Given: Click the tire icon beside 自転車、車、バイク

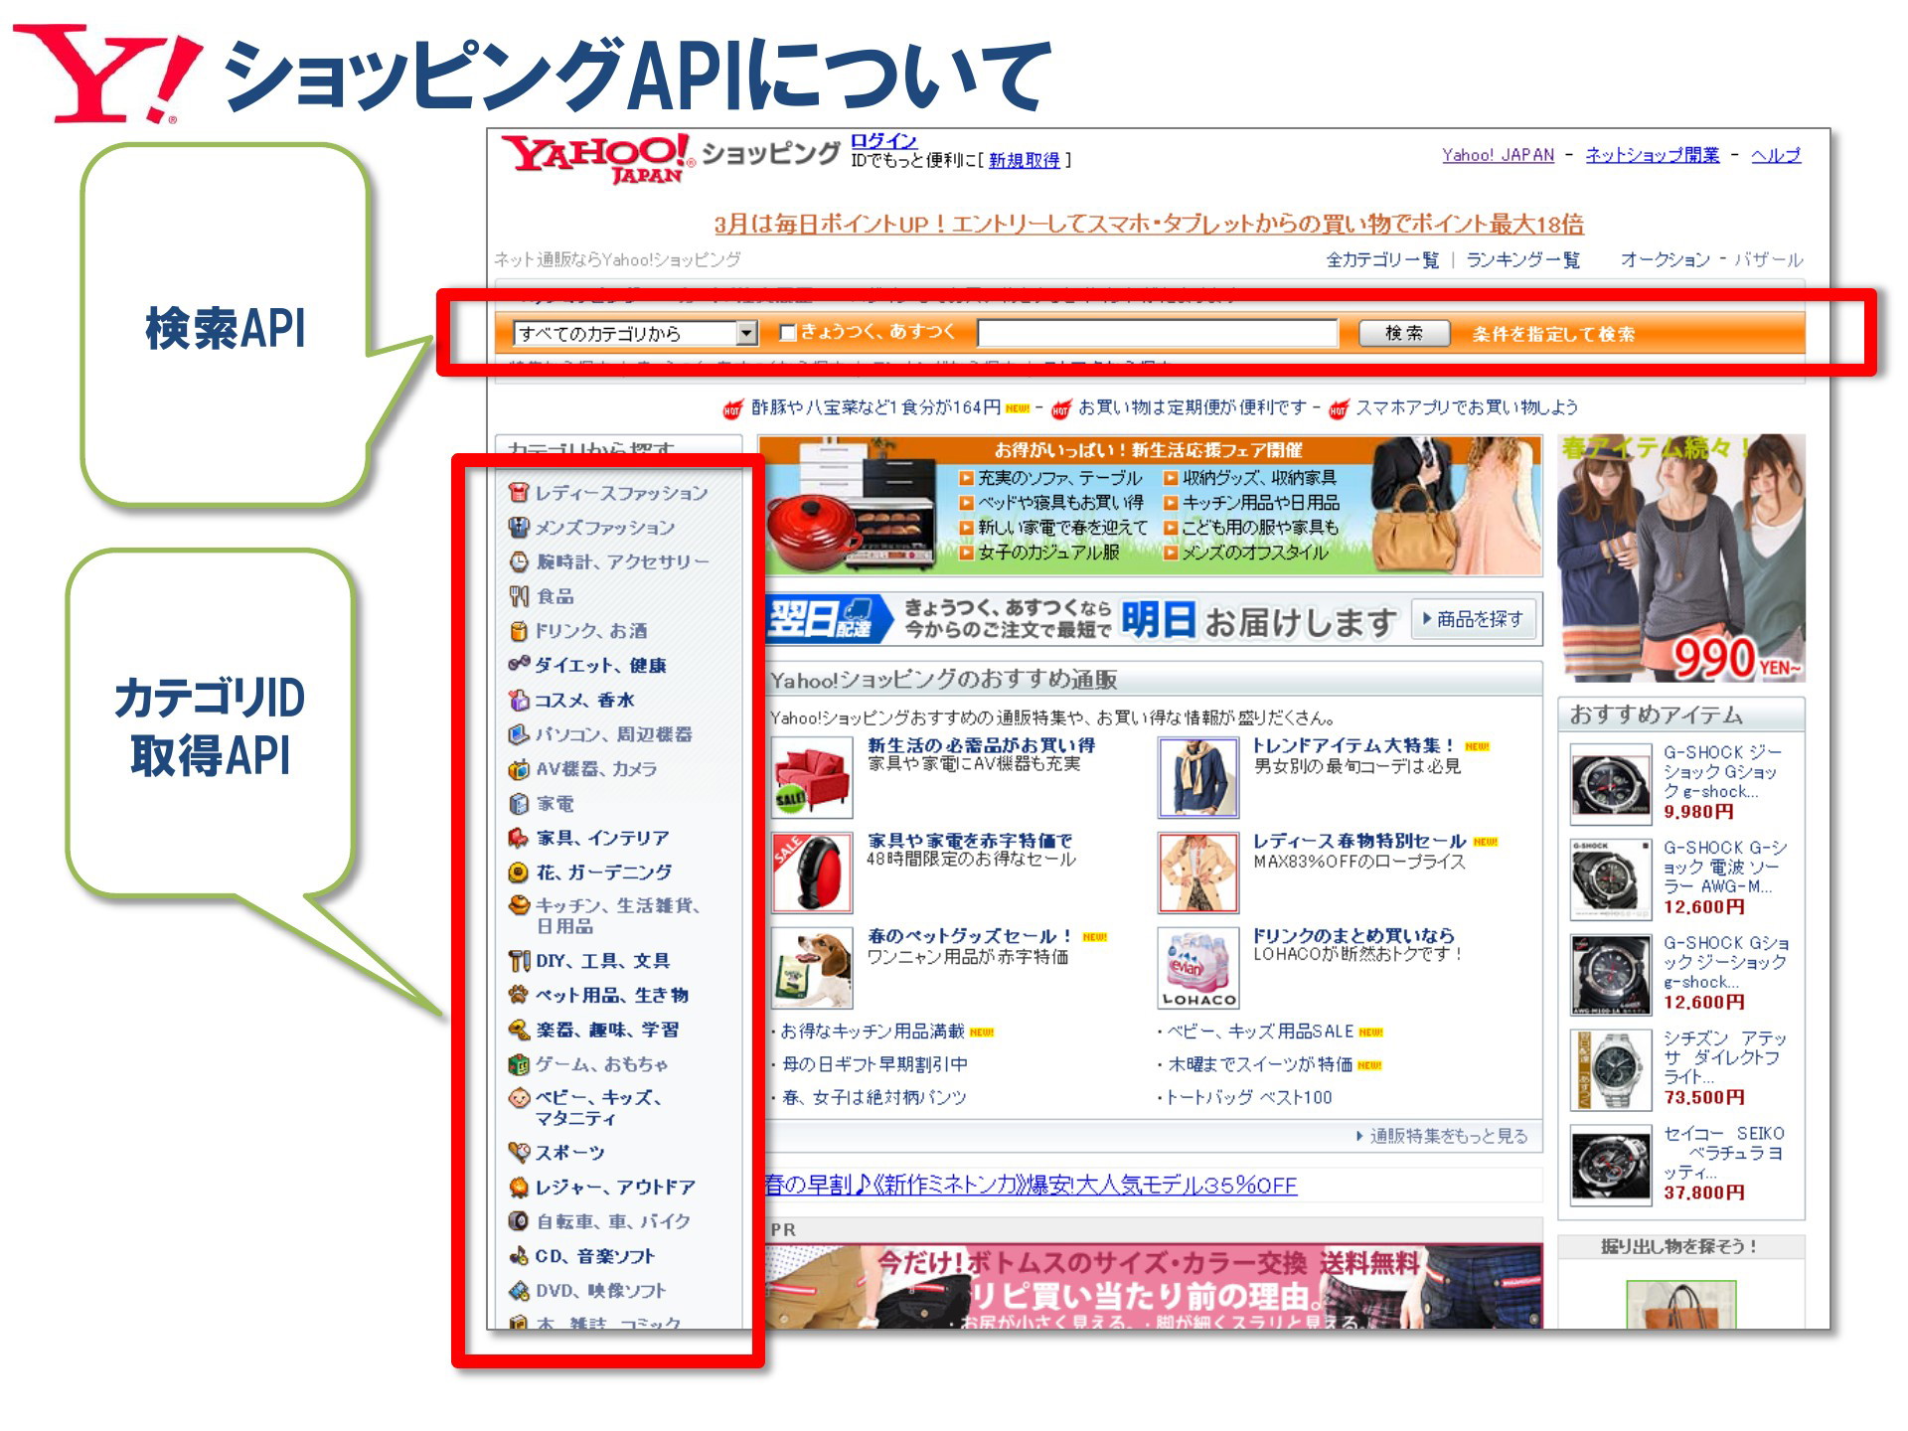Looking at the screenshot, I should 518,1221.
